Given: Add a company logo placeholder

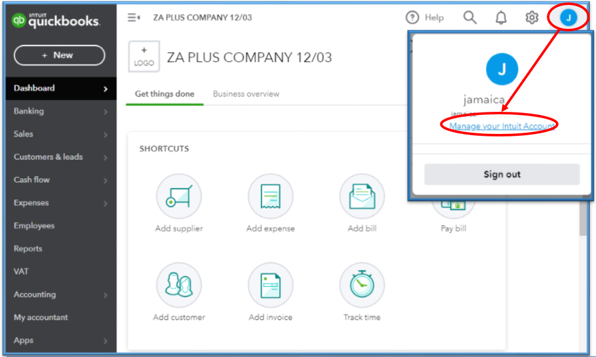Looking at the screenshot, I should pyautogui.click(x=144, y=57).
